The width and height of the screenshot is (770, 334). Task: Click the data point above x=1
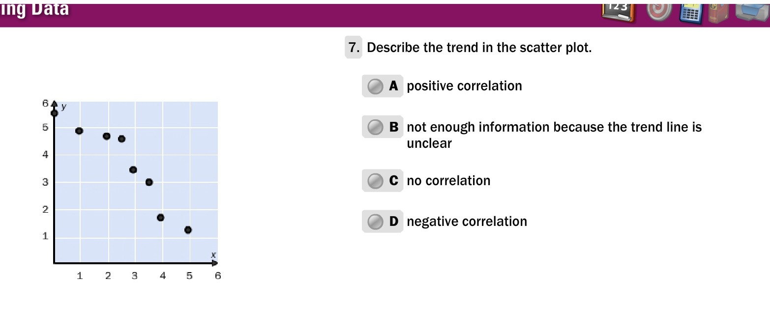point(79,131)
